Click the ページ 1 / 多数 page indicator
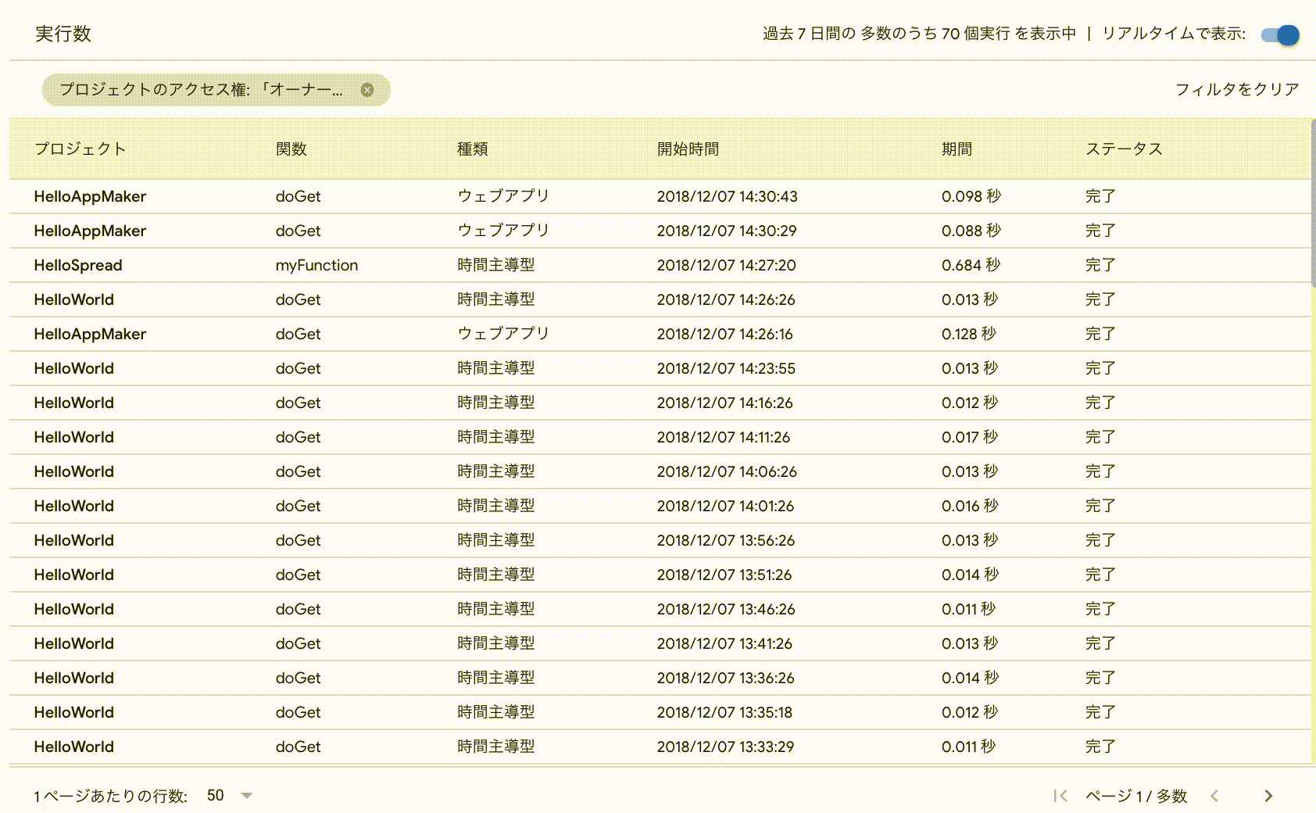The height and width of the screenshot is (813, 1316). (x=1136, y=796)
